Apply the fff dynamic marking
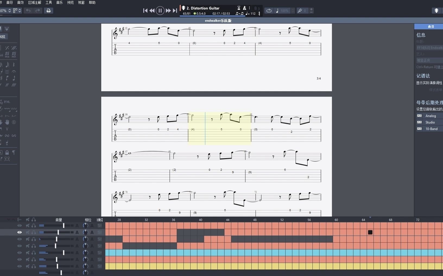 click(x=14, y=85)
